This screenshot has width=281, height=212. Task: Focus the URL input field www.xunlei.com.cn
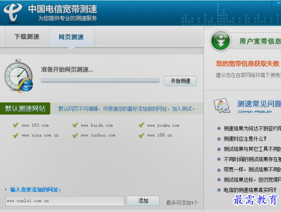coord(65,201)
